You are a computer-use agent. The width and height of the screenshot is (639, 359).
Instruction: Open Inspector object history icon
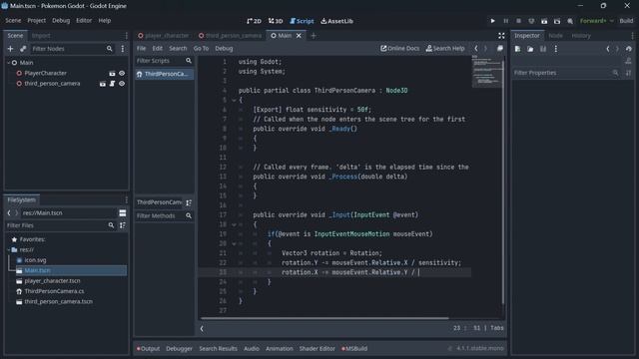click(x=628, y=49)
